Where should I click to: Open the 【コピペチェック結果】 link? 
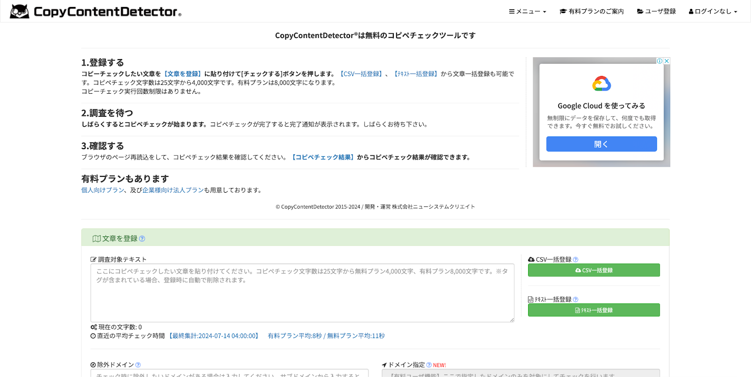click(x=323, y=157)
